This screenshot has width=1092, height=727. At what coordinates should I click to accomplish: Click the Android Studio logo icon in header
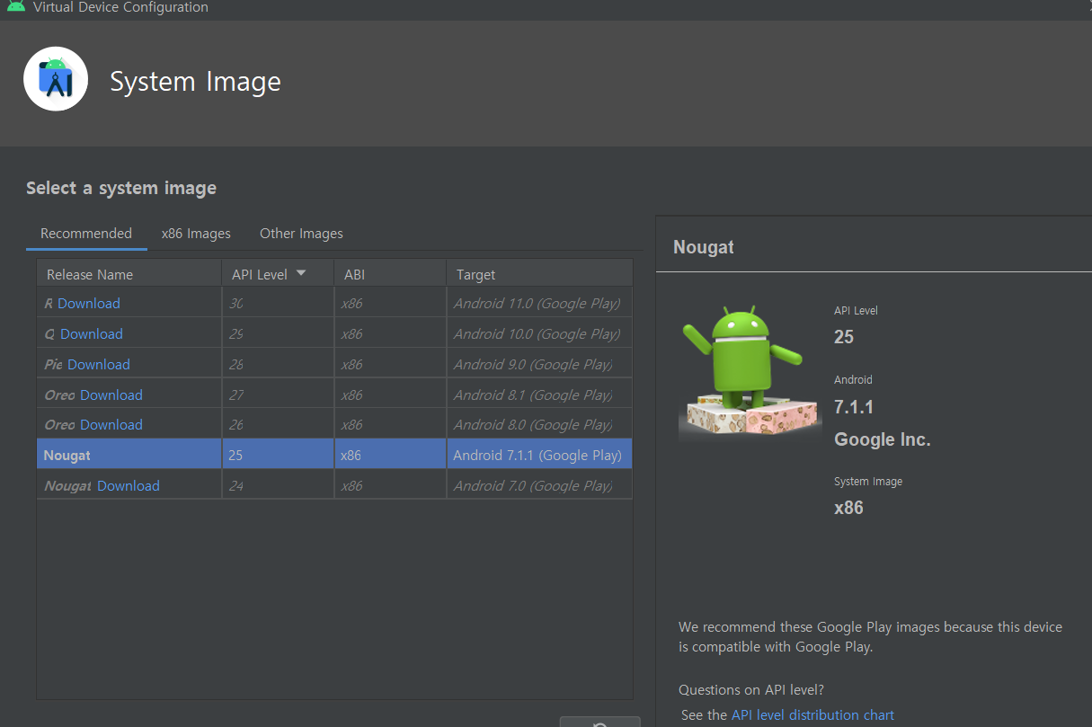(x=56, y=79)
